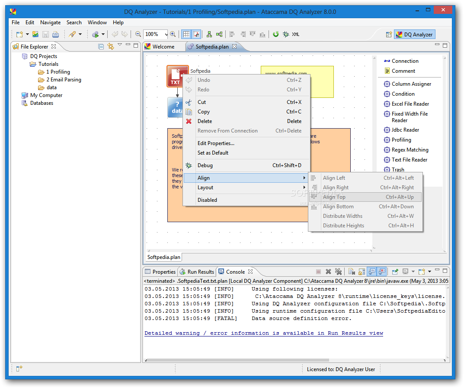
Task: Choose Debug from the context menu
Action: pyautogui.click(x=246, y=165)
